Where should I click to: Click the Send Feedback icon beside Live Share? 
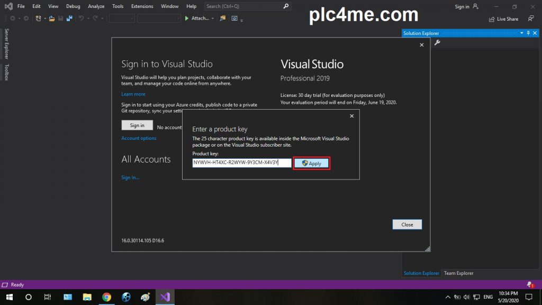coord(531,19)
